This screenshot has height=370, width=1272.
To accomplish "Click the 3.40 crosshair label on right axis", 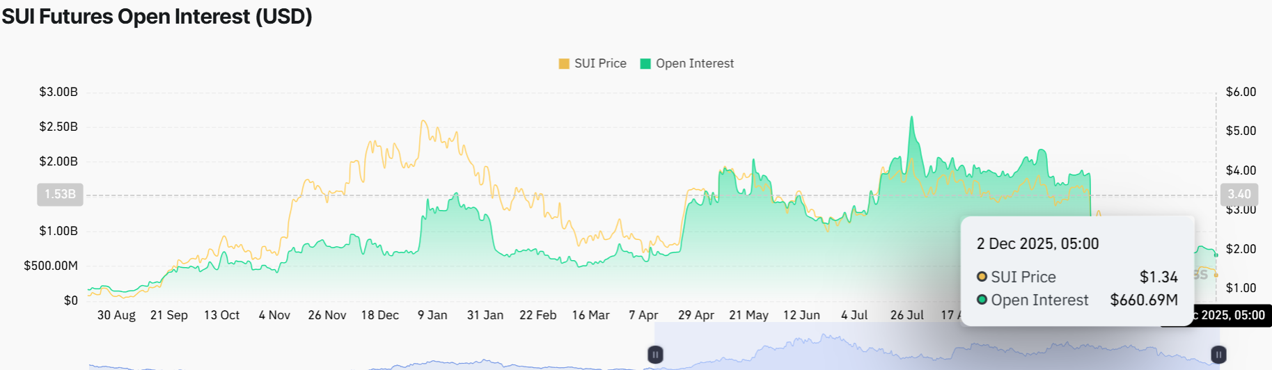I will [x=1239, y=195].
